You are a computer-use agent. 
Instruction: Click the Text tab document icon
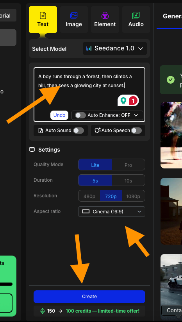point(43,15)
